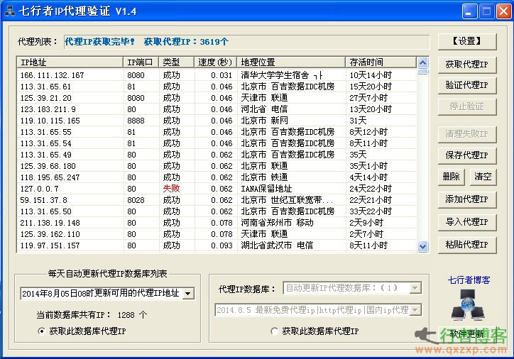
Task: Select row 59.151.37.8
Action: [217, 200]
